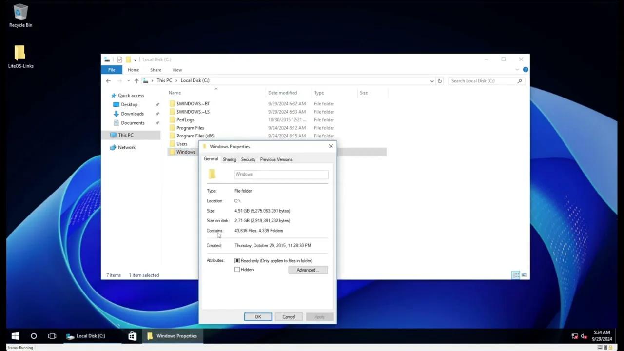Switch to the Sharing tab
Image resolution: width=624 pixels, height=351 pixels.
(229, 159)
